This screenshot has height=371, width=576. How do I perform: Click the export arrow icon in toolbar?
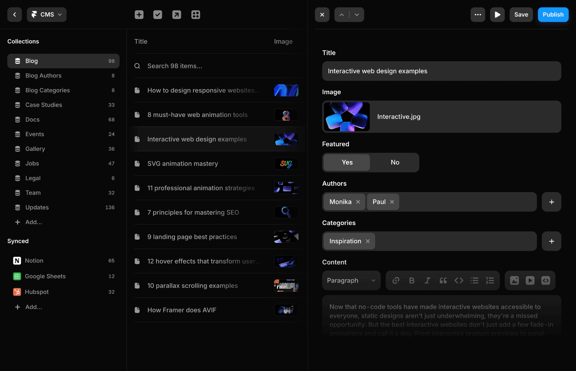coord(177,15)
